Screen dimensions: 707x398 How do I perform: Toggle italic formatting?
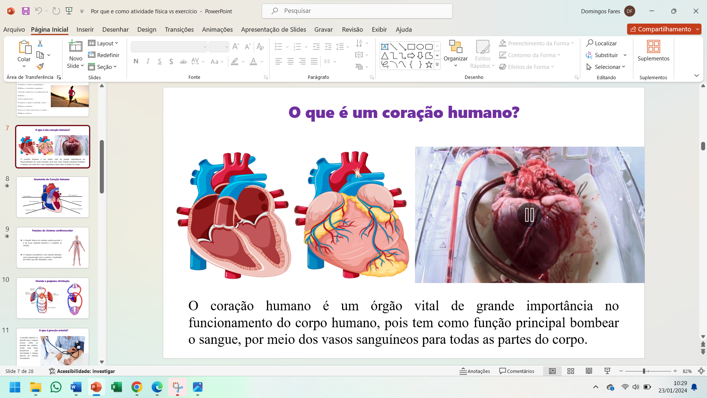click(148, 62)
